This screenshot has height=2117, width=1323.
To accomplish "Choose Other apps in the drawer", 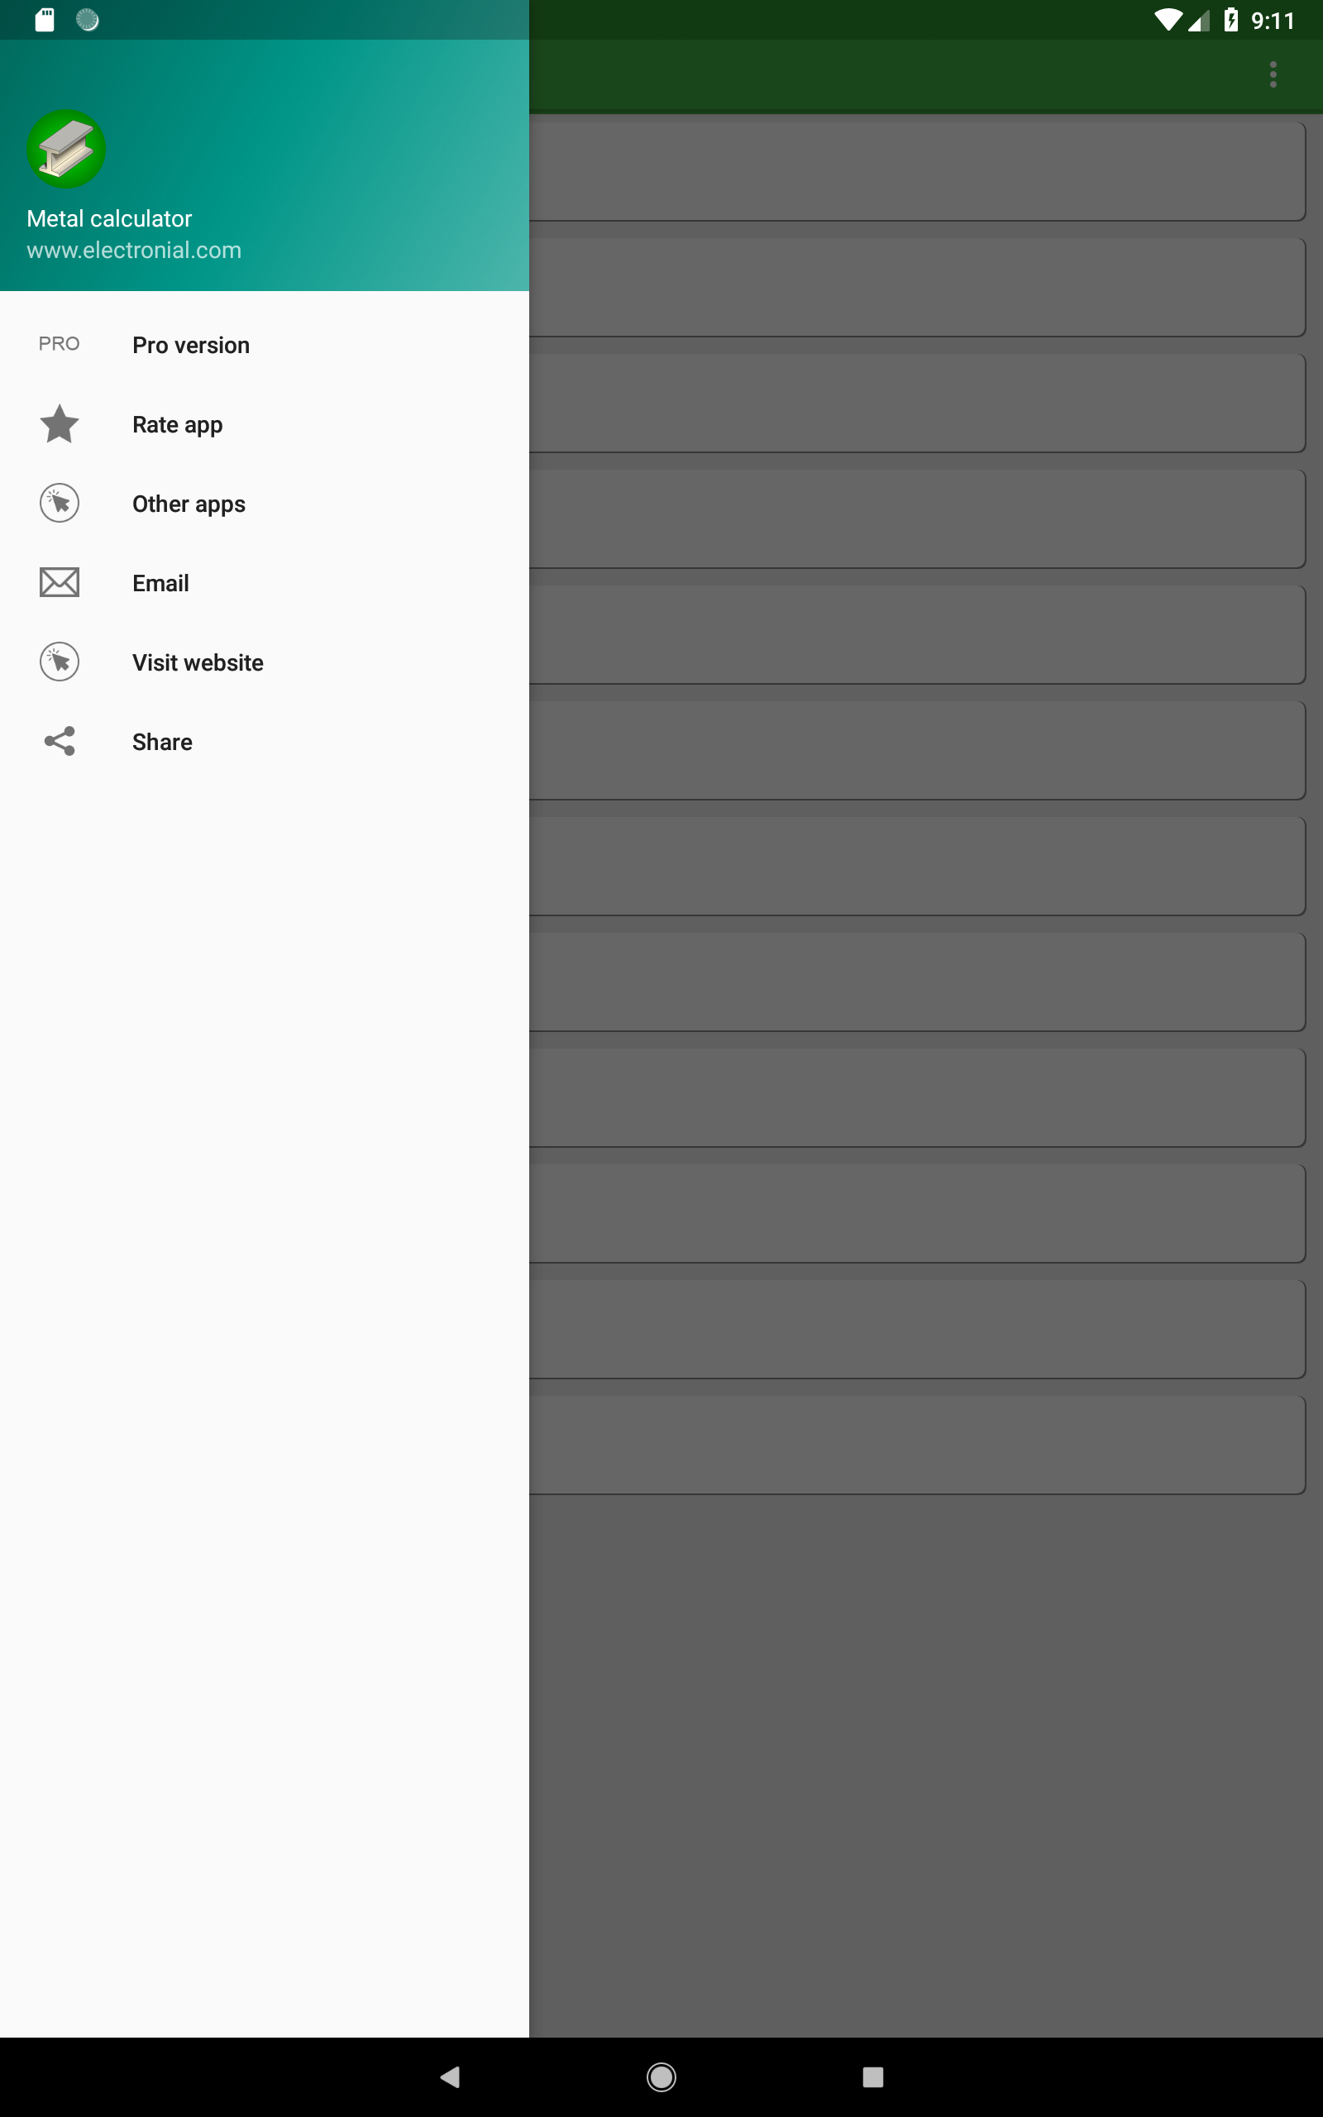I will pos(265,504).
